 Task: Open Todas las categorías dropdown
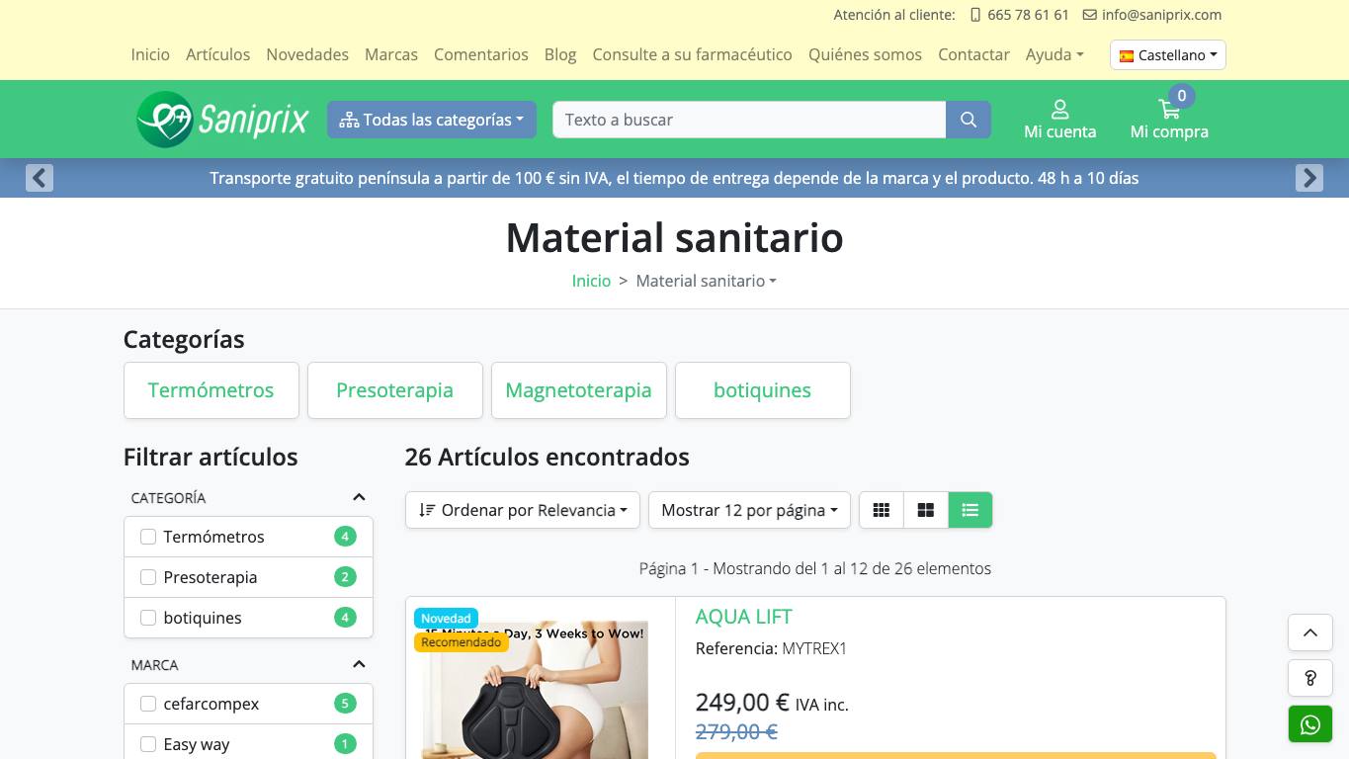coord(432,120)
